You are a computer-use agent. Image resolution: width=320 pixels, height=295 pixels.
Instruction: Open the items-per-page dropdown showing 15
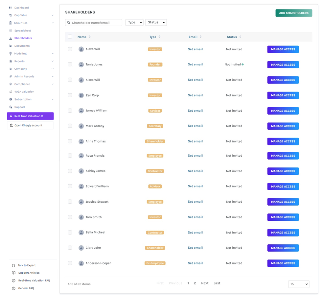299,284
